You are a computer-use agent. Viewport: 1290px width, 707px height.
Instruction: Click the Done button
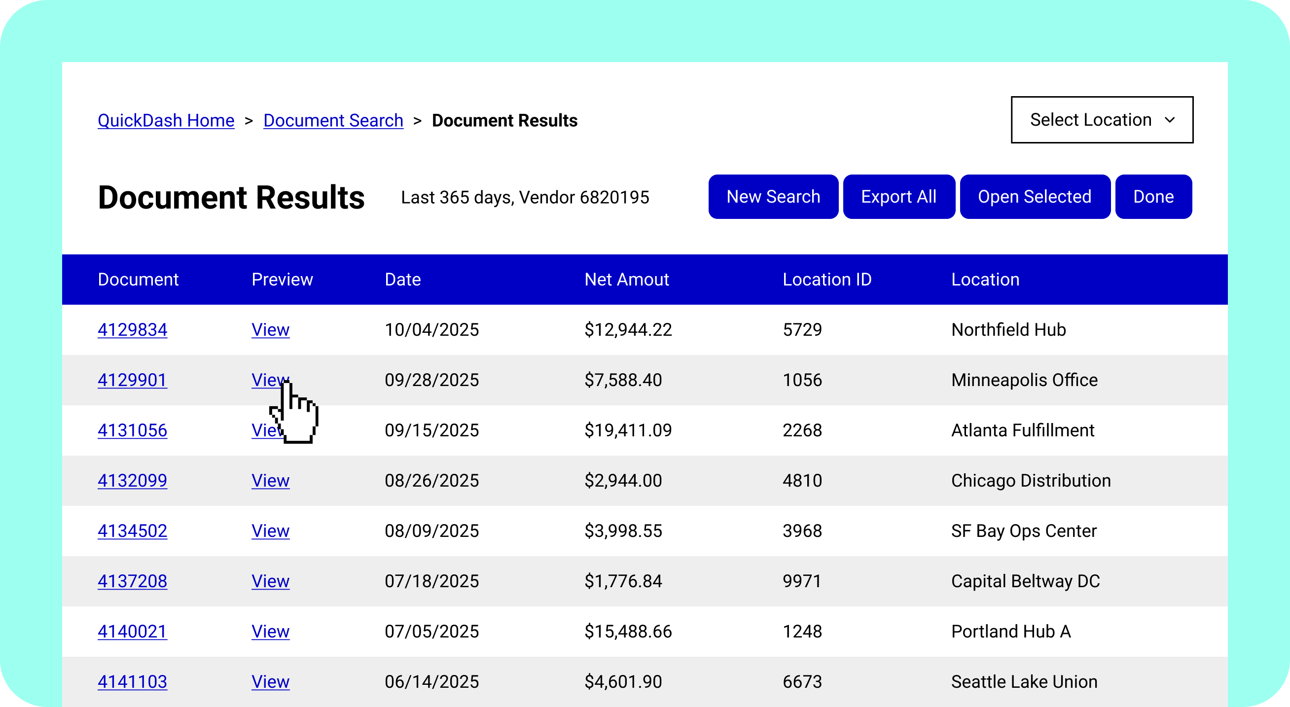coord(1153,196)
